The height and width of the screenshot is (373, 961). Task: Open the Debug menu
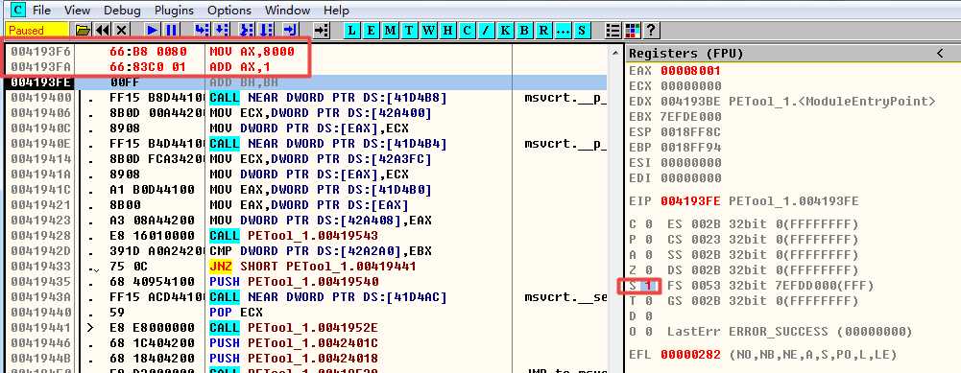[122, 11]
